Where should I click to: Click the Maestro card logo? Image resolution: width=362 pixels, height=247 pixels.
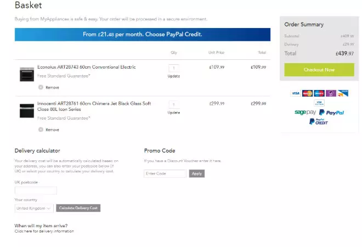click(x=319, y=93)
